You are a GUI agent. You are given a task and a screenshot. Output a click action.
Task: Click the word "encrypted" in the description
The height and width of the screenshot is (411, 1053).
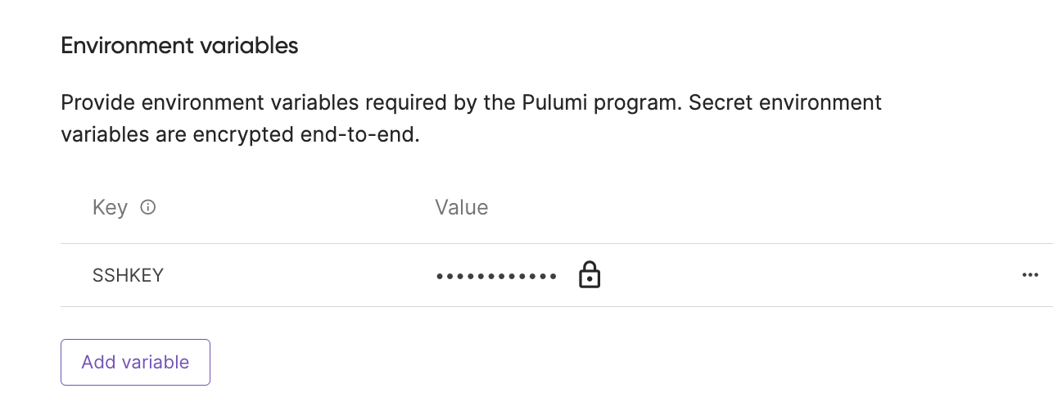pyautogui.click(x=242, y=134)
